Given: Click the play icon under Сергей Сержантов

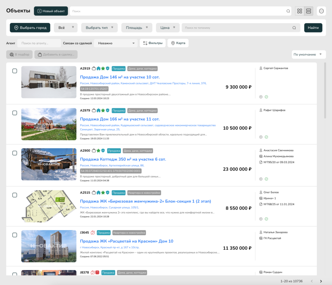Looking at the screenshot, I should click(x=261, y=97).
